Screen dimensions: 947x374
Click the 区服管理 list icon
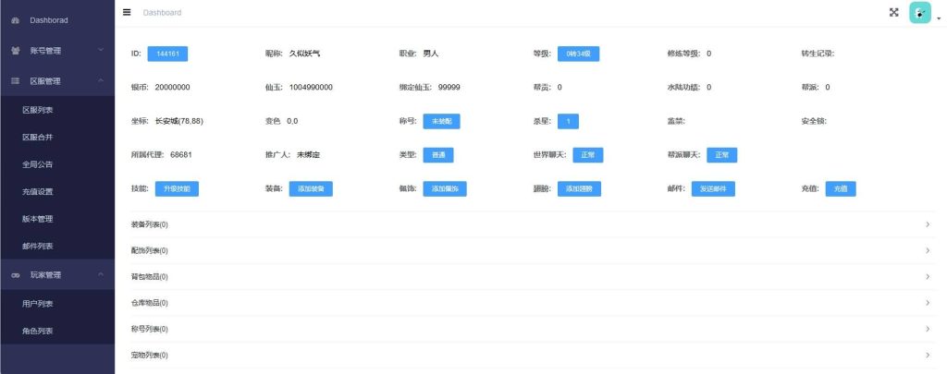(15, 81)
